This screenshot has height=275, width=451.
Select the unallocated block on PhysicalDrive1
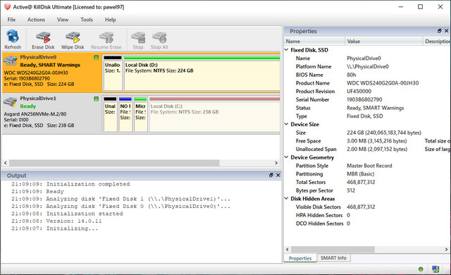pyautogui.click(x=110, y=114)
